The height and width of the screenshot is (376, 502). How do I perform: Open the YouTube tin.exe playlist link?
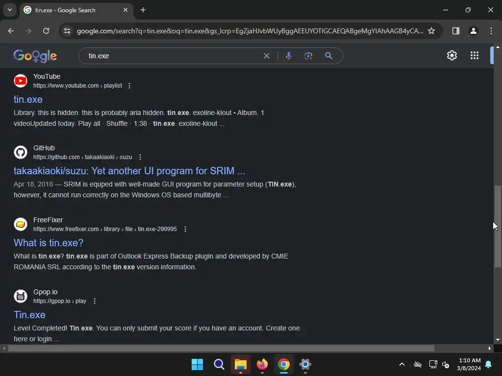click(x=28, y=99)
